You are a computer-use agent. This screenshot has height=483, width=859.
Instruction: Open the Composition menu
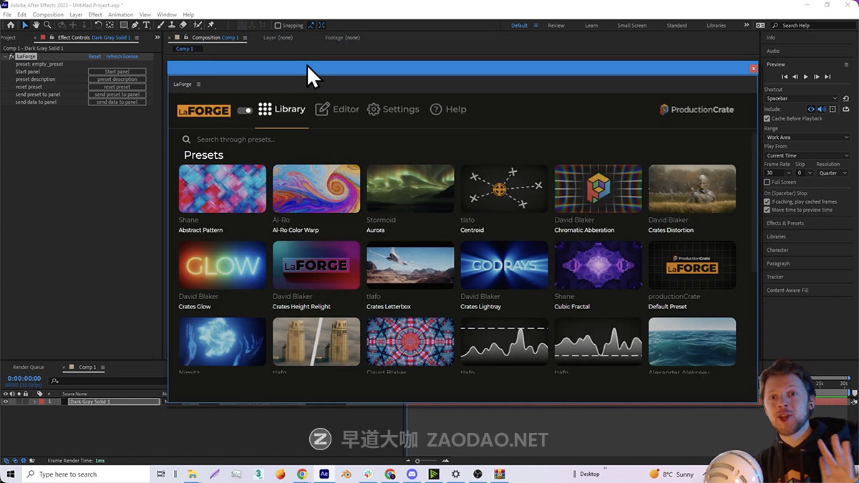click(x=47, y=14)
